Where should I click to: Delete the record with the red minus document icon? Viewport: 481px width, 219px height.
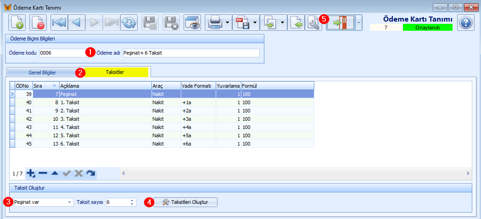(x=38, y=22)
